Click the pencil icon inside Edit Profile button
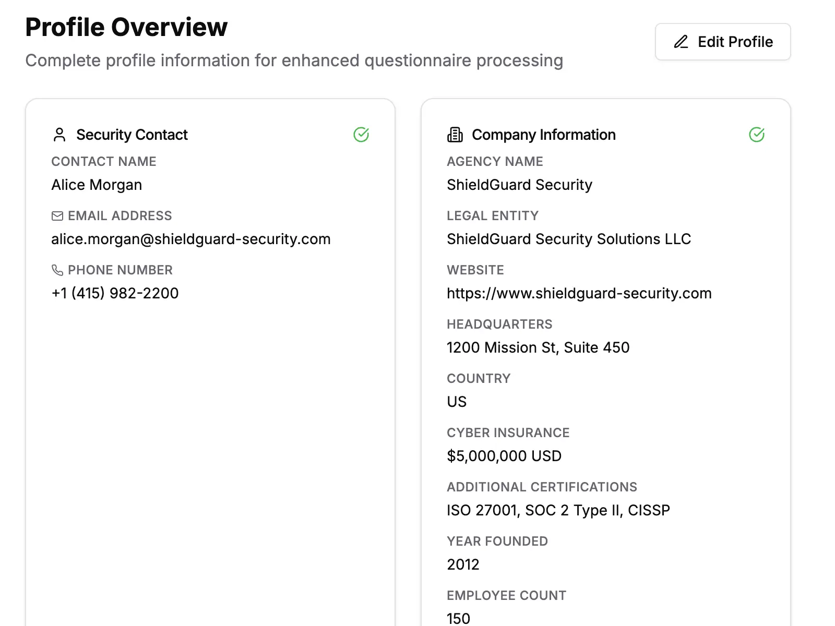 tap(680, 42)
